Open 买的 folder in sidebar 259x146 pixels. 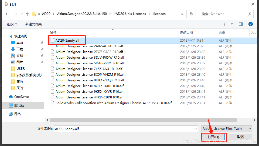(19, 88)
